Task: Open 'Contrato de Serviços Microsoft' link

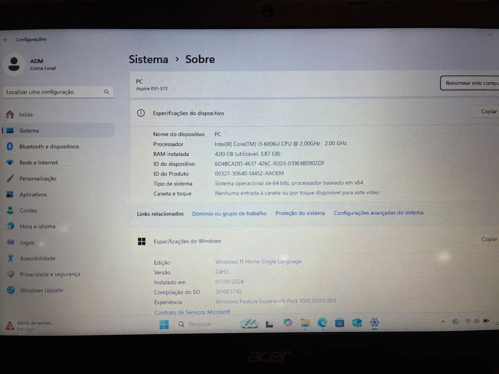Action: tap(192, 312)
